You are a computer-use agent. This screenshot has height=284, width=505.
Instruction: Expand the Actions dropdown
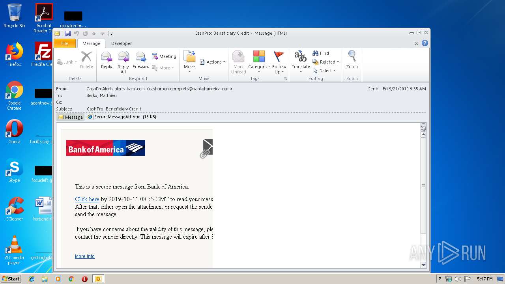point(213,62)
